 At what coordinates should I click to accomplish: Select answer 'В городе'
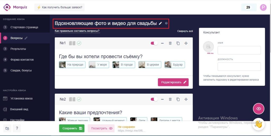[124, 65]
